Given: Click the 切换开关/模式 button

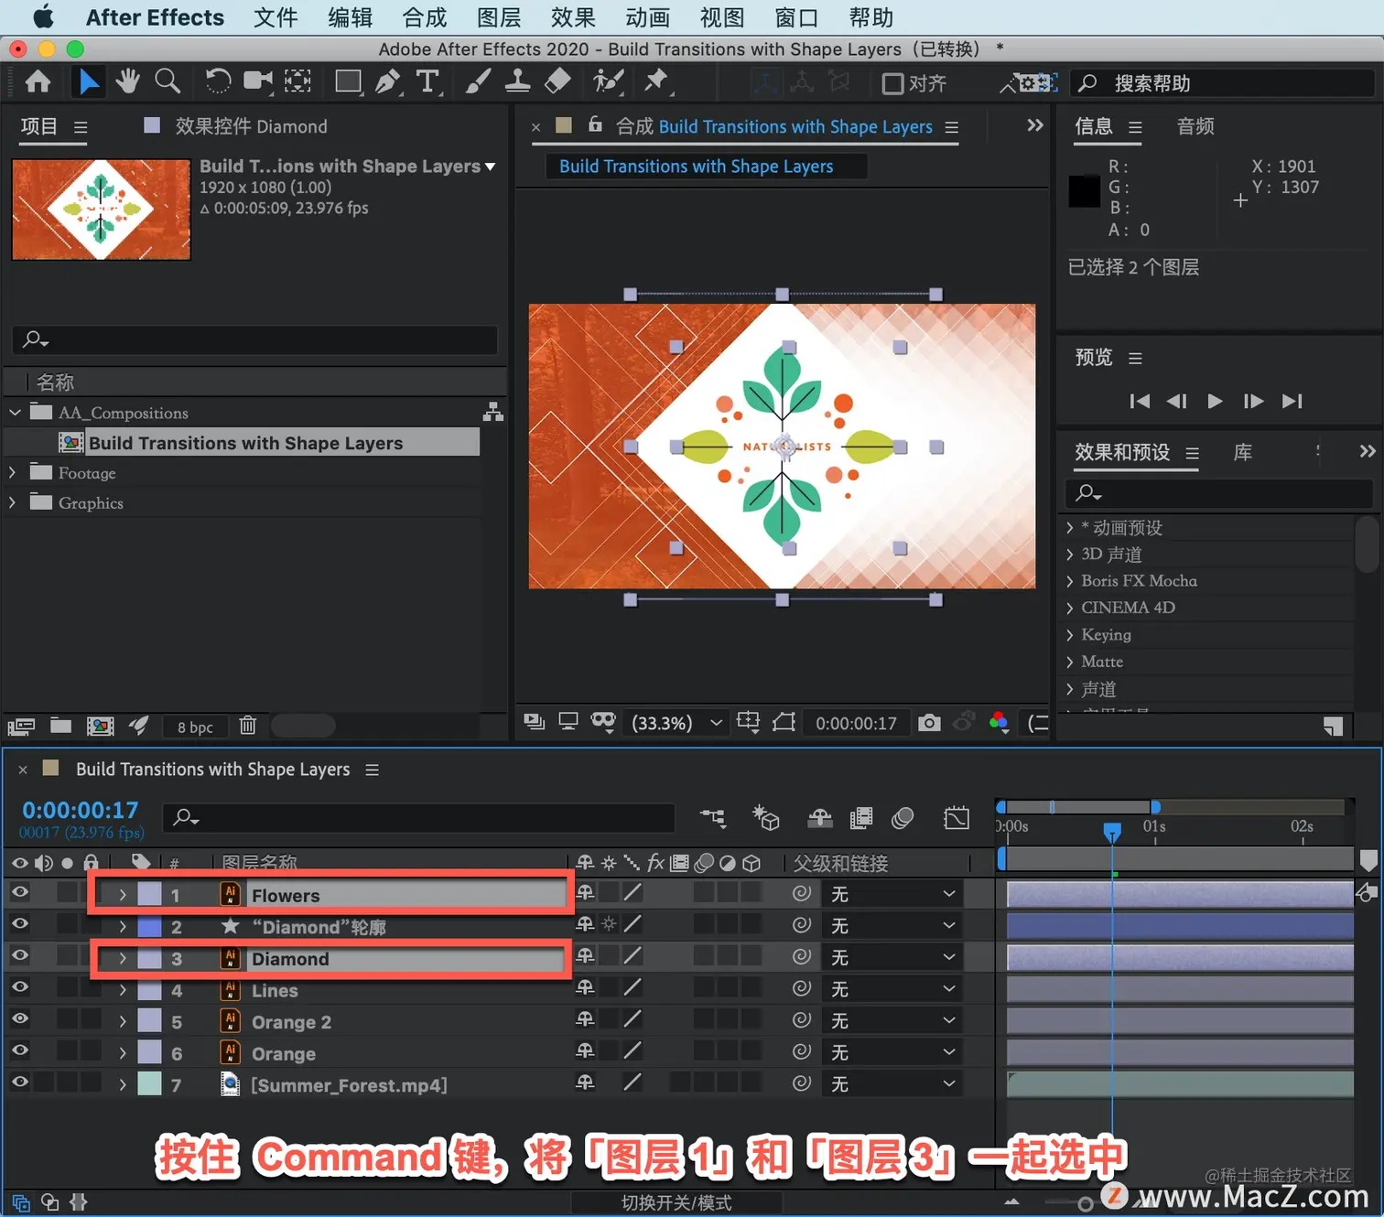Looking at the screenshot, I should pos(676,1202).
